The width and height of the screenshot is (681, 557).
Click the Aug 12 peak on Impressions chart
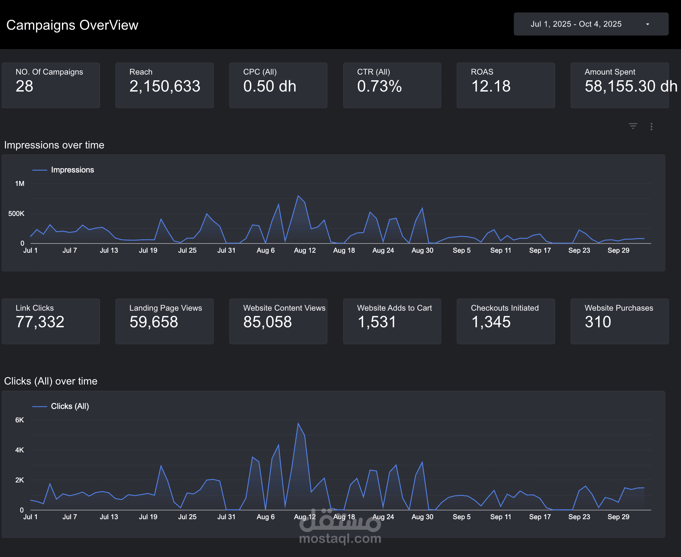coord(298,196)
